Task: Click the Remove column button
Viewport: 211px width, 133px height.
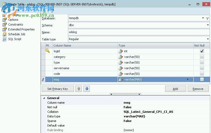Action: (x=198, y=89)
